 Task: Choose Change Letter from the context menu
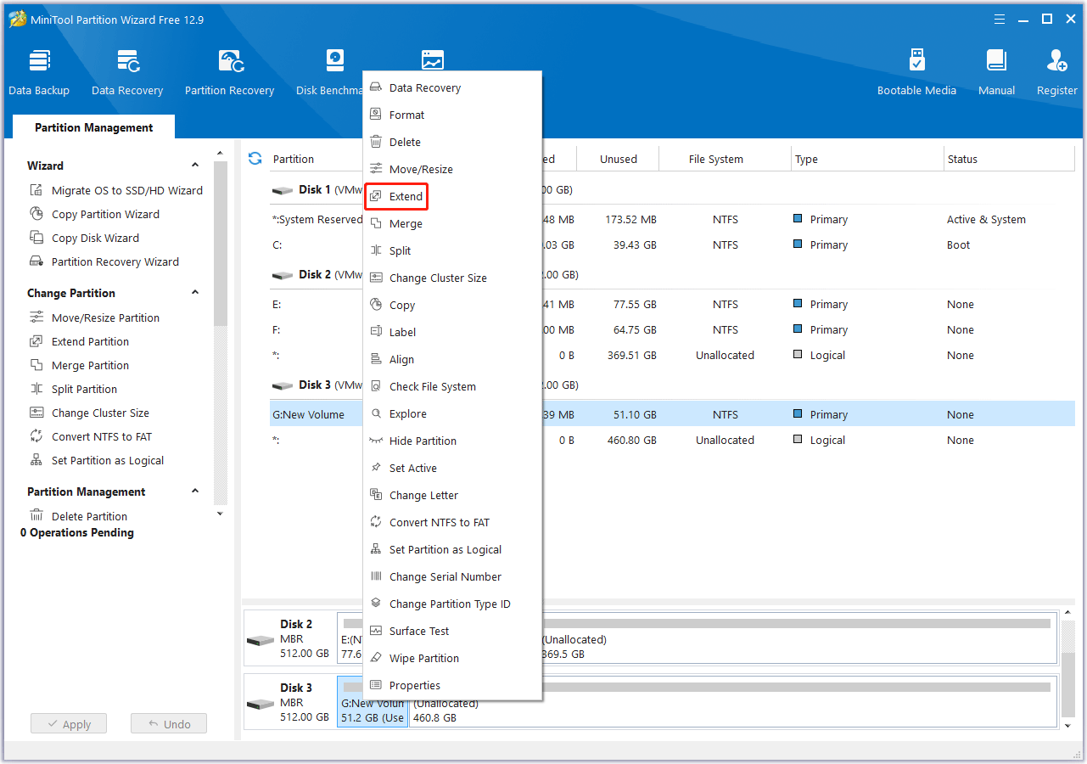[x=452, y=495]
